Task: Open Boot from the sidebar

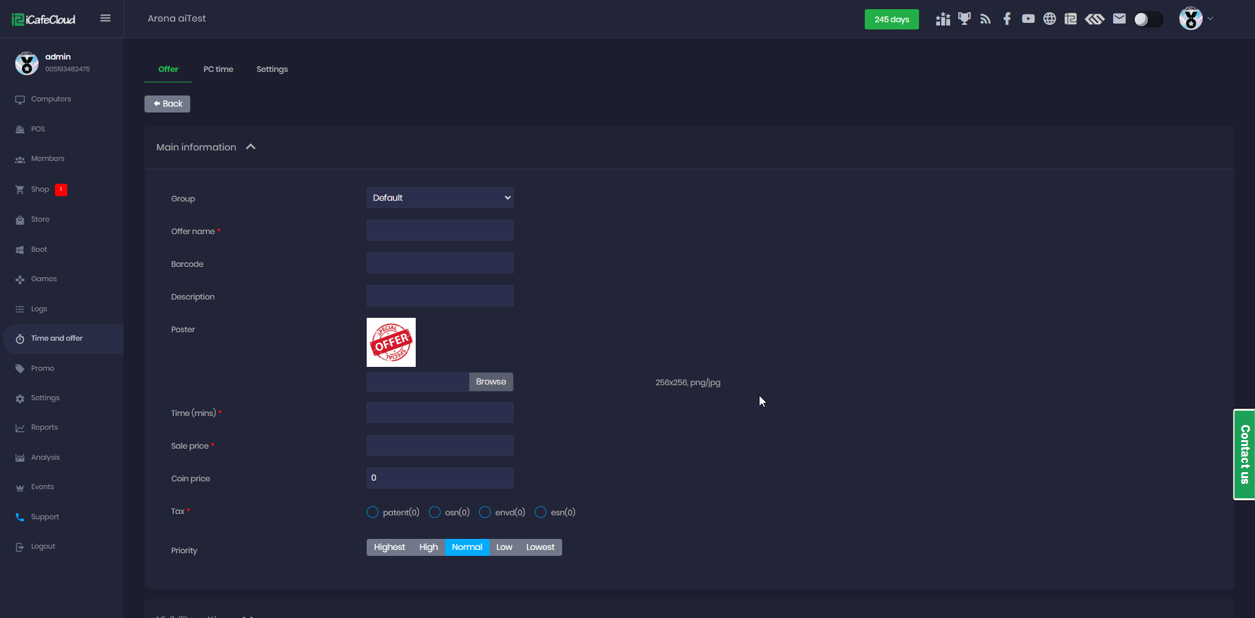Action: point(61,250)
